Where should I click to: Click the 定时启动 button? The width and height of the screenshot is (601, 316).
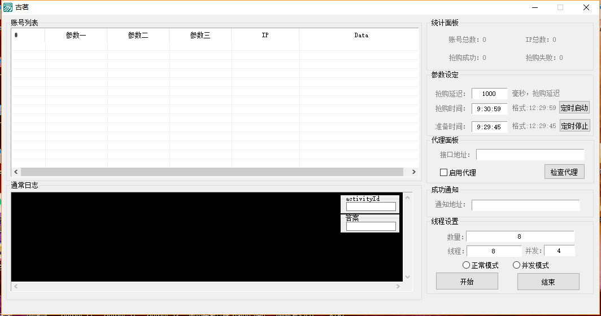[574, 108]
